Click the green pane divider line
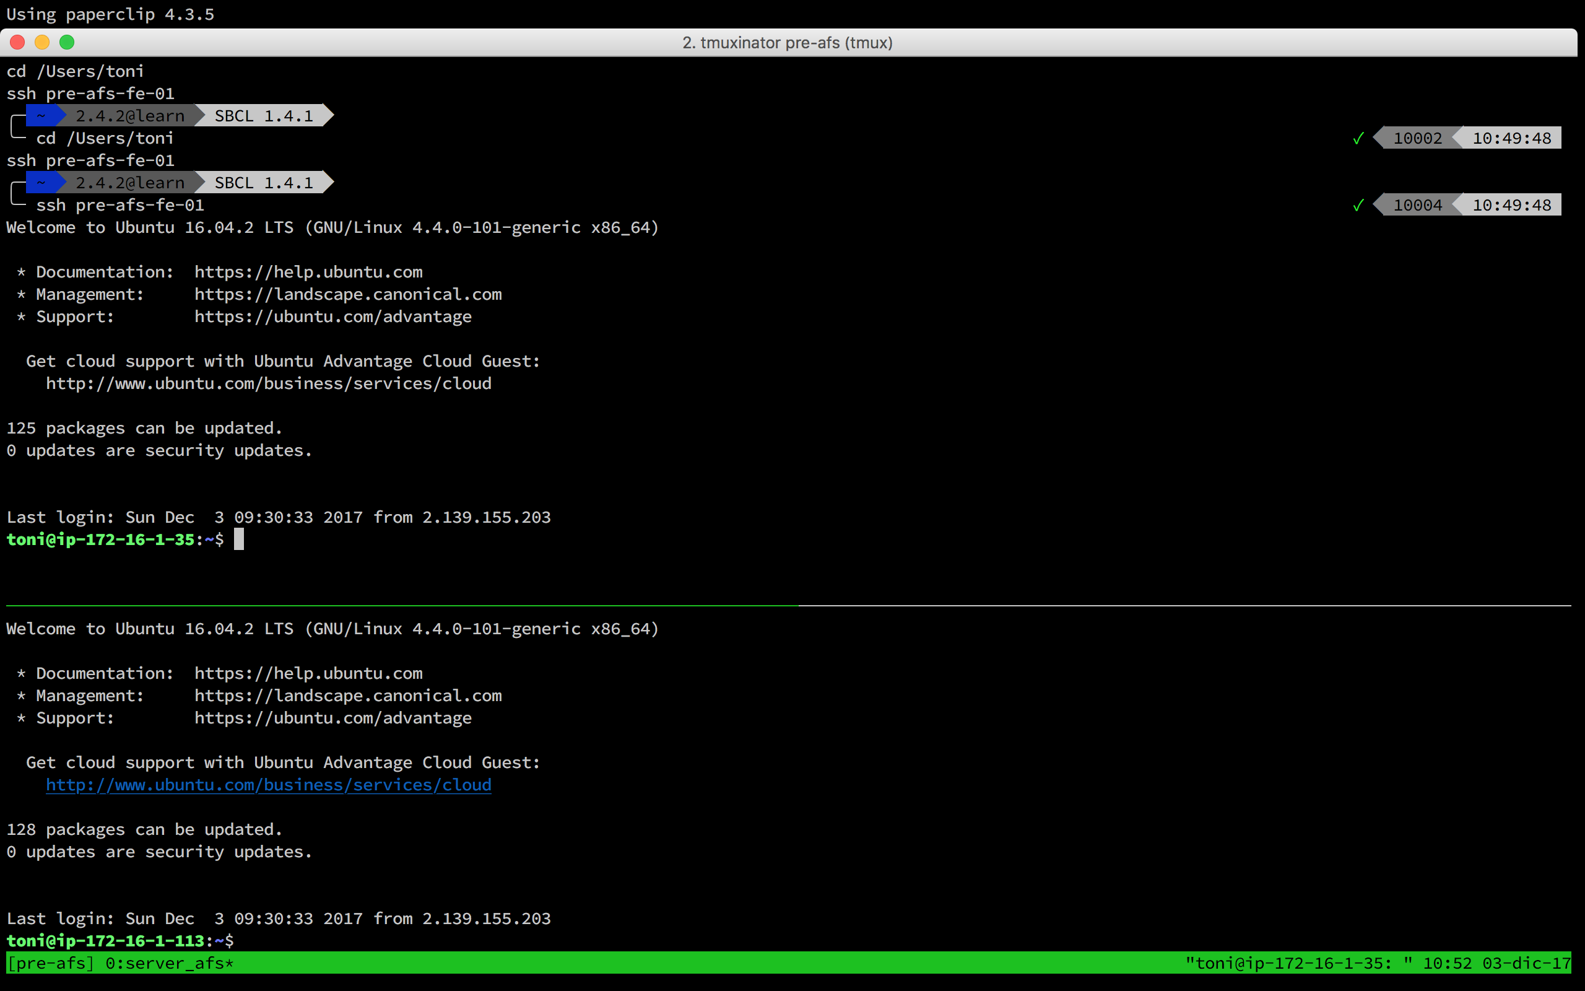 point(393,606)
